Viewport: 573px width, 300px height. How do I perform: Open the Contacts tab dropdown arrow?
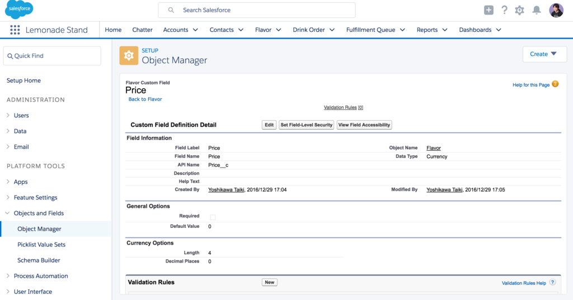point(241,30)
